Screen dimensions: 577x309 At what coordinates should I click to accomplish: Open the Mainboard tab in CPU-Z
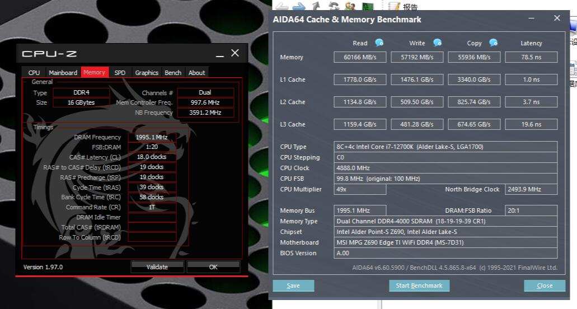tap(63, 72)
